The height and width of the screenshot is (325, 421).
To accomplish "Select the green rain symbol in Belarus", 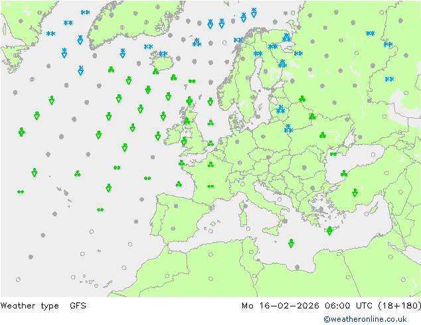I will [312, 116].
